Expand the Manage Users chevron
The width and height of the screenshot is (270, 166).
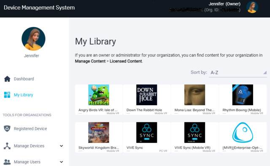click(x=61, y=162)
